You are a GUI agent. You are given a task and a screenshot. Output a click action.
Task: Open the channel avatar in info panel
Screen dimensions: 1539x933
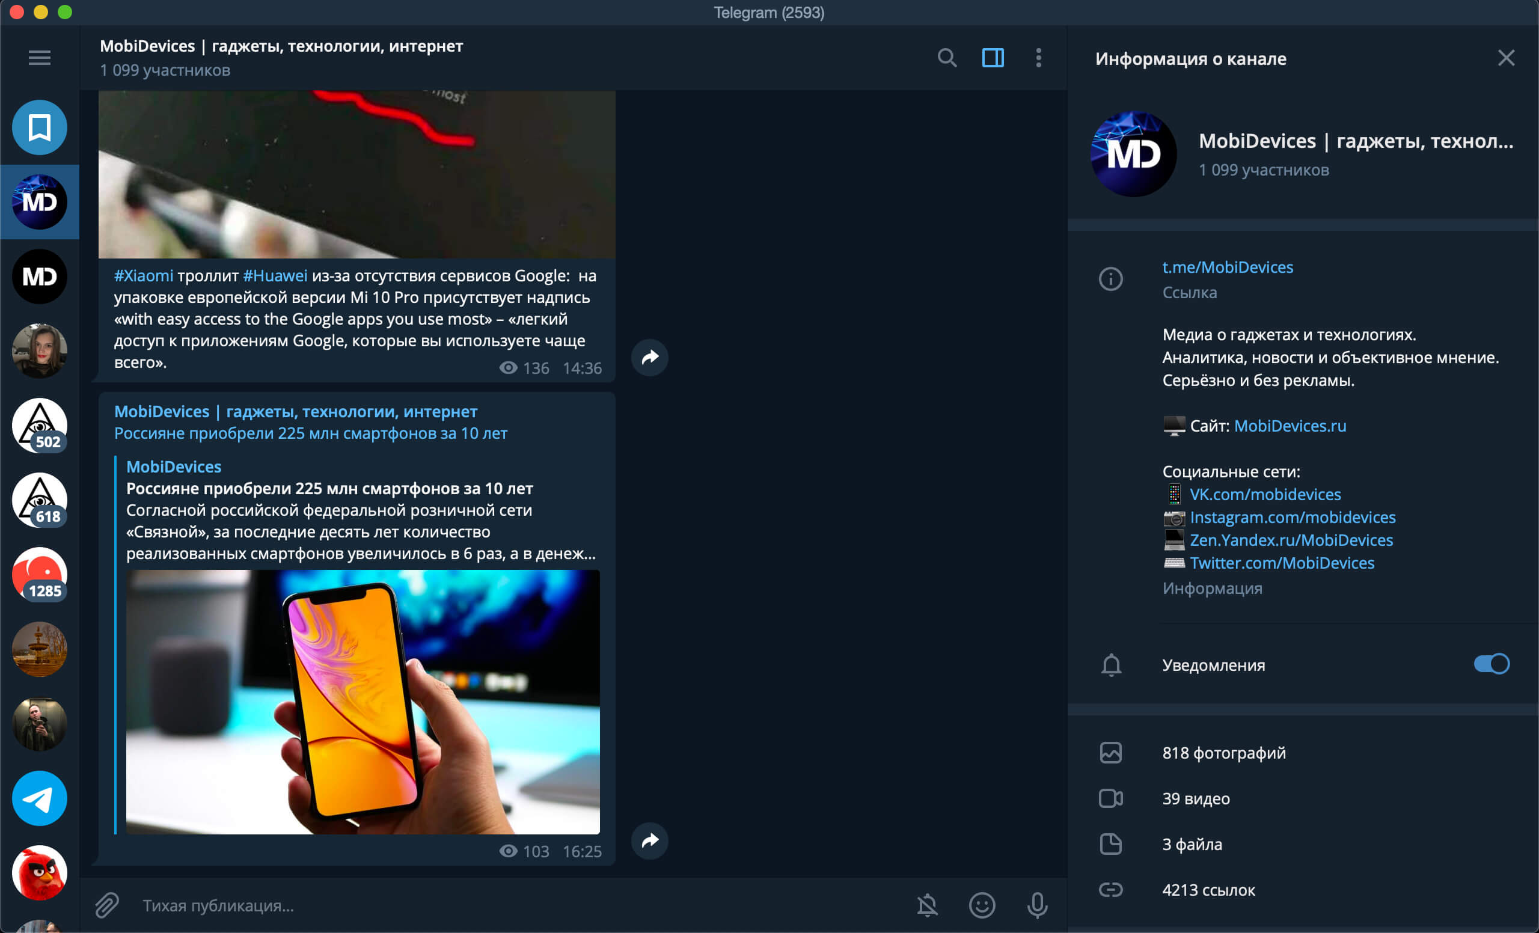(x=1134, y=154)
